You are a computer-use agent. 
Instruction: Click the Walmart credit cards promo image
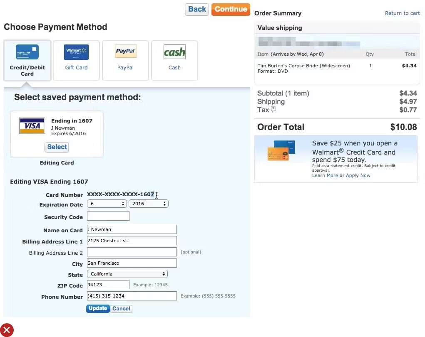[x=281, y=151]
